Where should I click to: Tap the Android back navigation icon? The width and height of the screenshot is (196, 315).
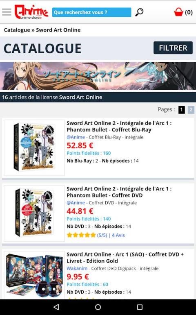coord(56,307)
